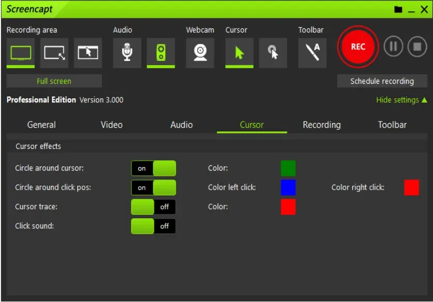The height and width of the screenshot is (302, 433).
Task: Start recording with REC button
Action: pos(358,47)
